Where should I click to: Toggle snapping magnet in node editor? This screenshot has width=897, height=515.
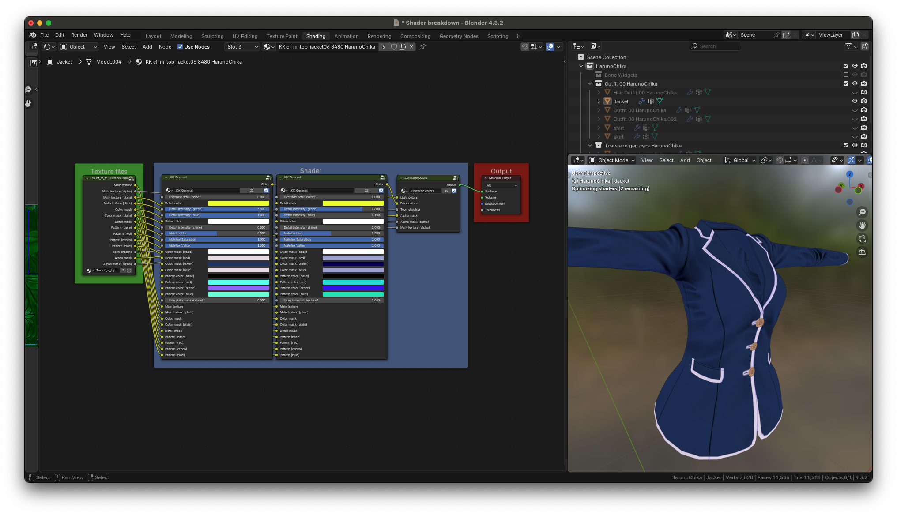(x=524, y=47)
